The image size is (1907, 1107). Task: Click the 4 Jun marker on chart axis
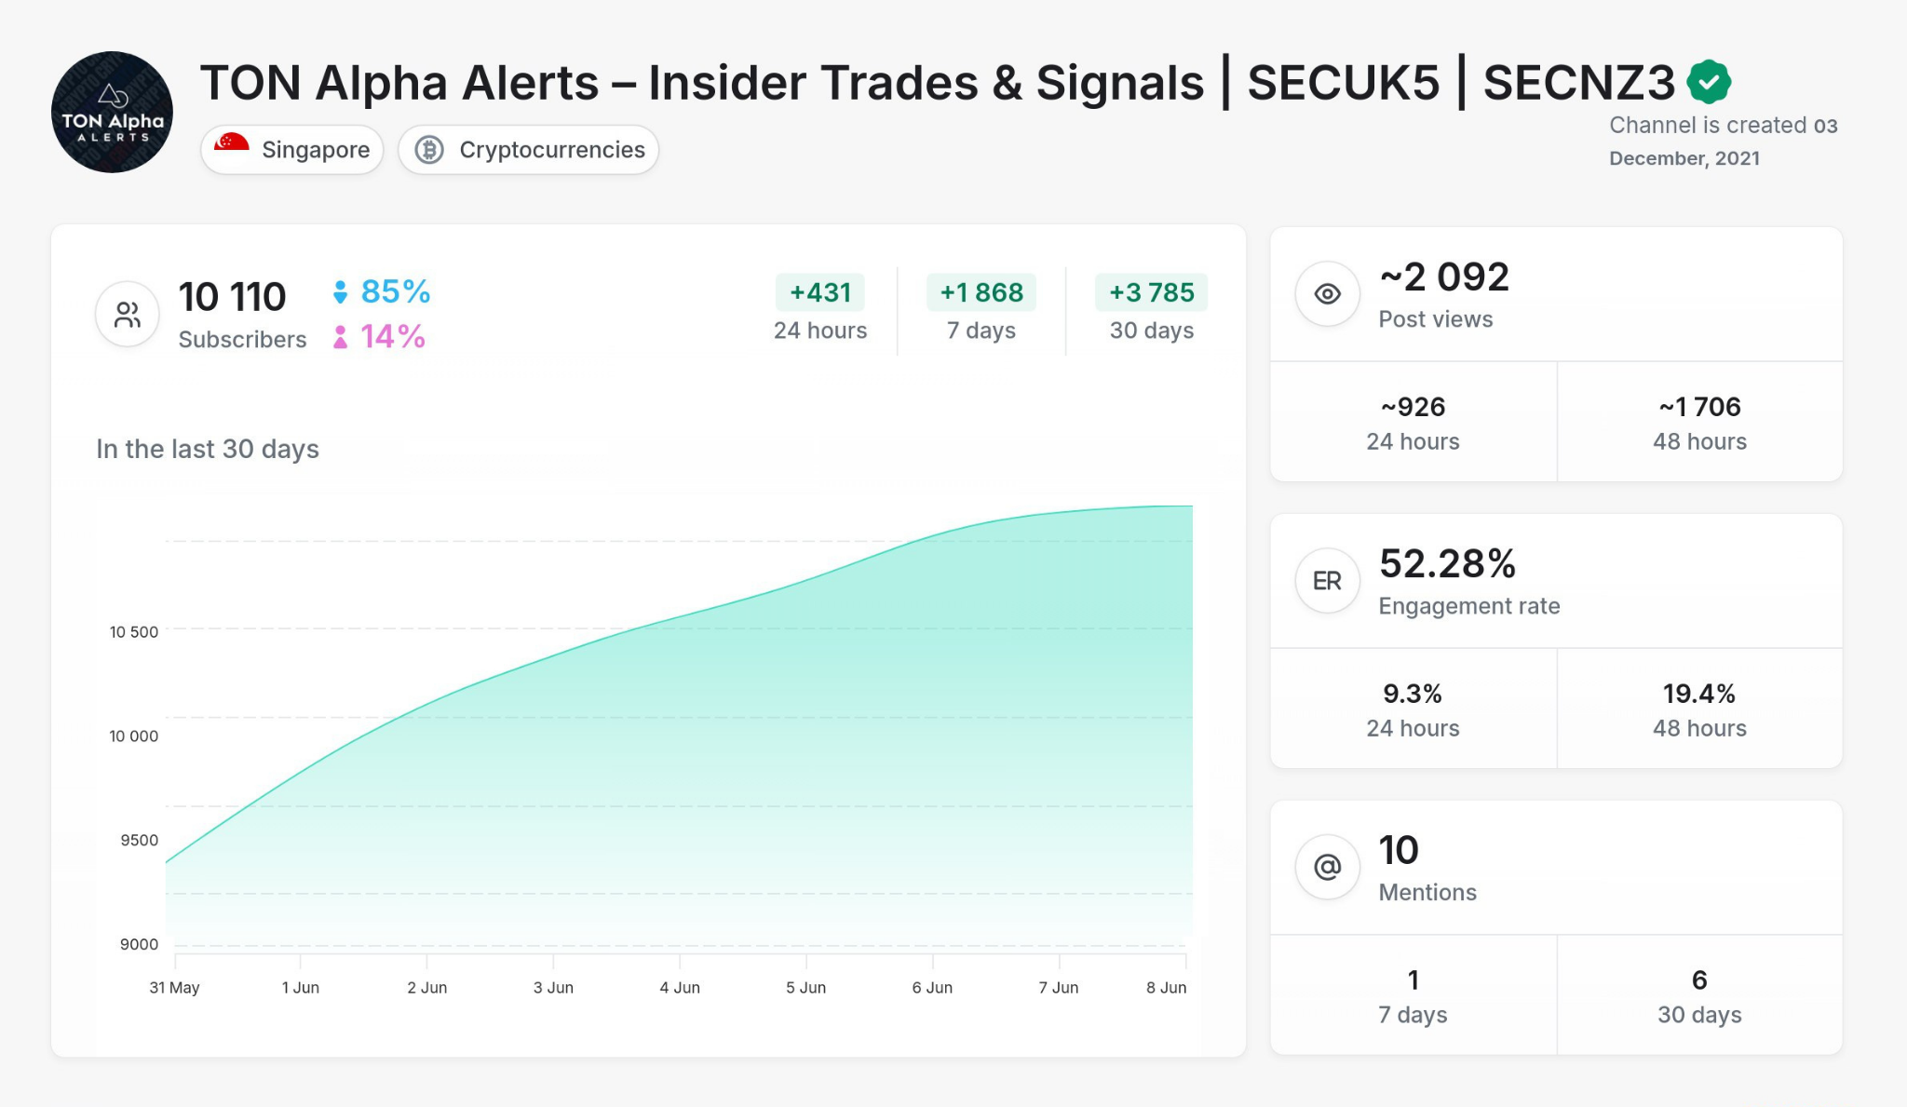(680, 987)
